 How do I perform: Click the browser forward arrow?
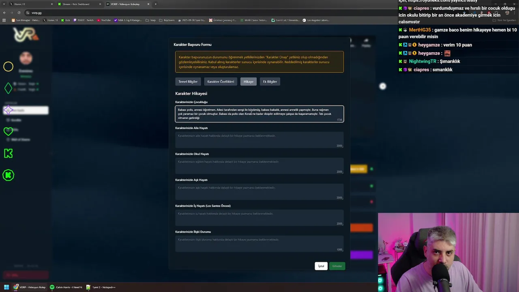coord(12,13)
